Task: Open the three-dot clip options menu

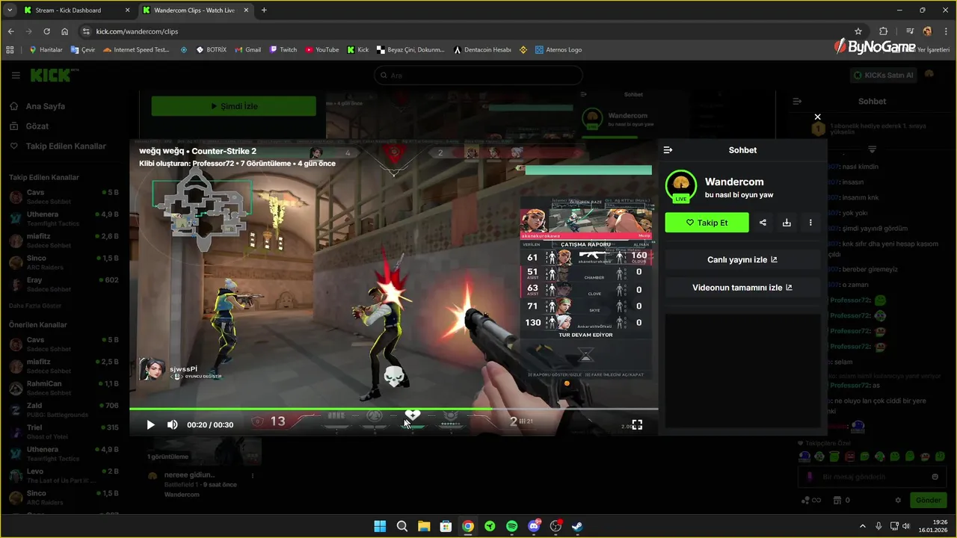Action: click(810, 223)
